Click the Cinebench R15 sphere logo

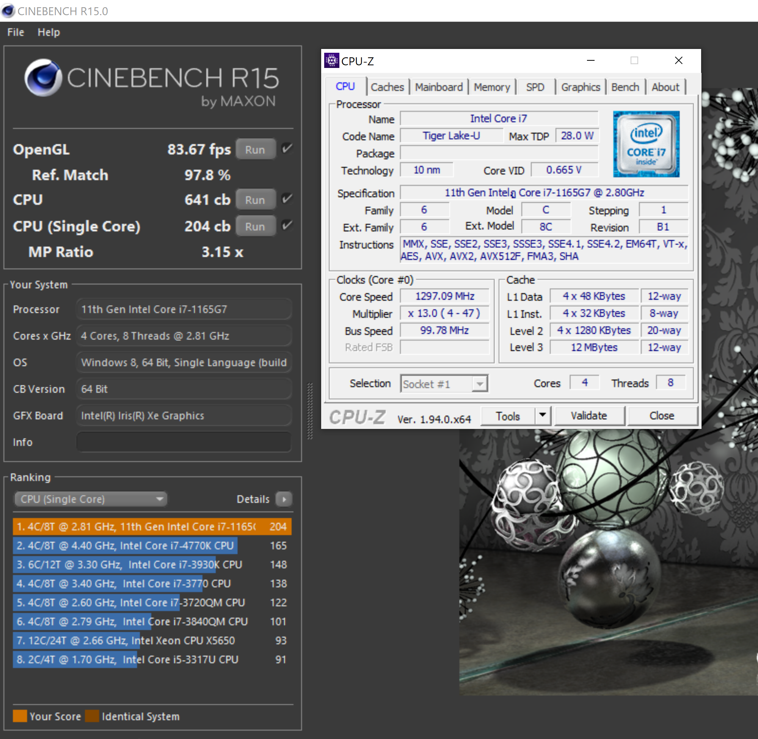[43, 78]
